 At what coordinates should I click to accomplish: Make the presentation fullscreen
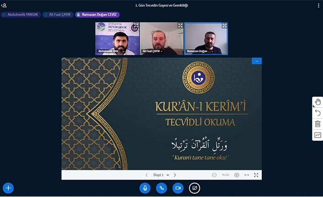[256, 175]
